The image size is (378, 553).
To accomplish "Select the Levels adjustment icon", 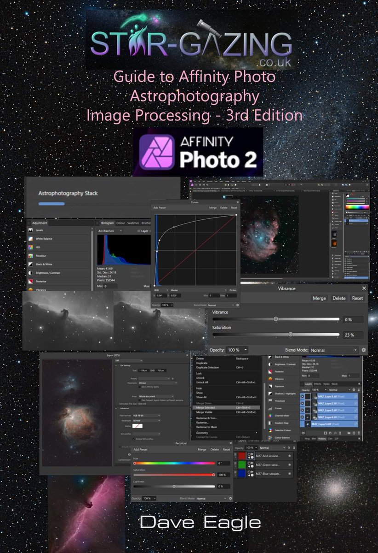I will coord(31,229).
